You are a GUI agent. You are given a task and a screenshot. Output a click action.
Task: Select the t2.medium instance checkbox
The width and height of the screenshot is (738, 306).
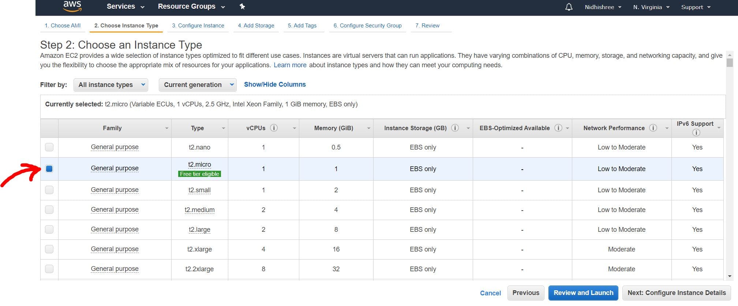pos(49,209)
